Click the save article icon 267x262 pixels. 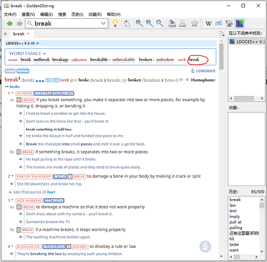coord(172,23)
